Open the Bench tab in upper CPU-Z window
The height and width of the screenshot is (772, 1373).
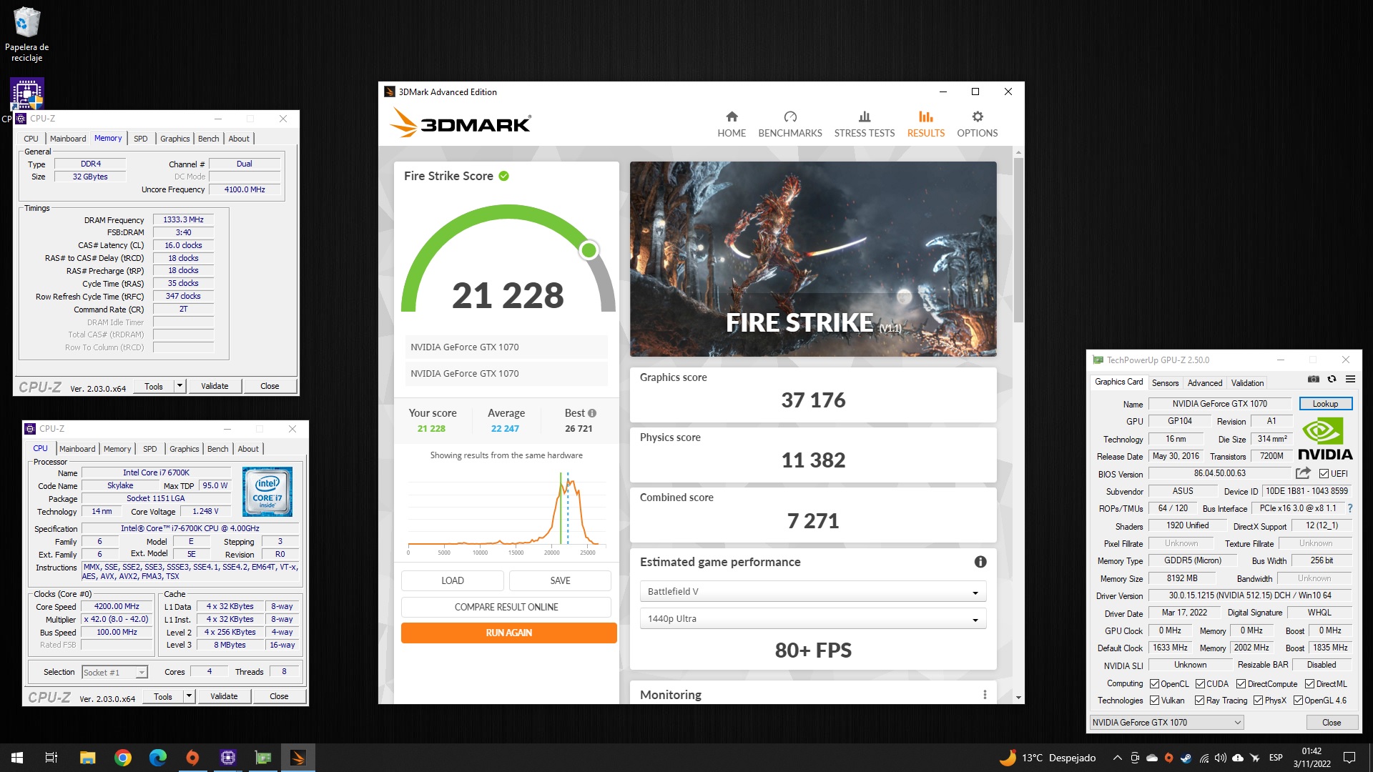209,139
